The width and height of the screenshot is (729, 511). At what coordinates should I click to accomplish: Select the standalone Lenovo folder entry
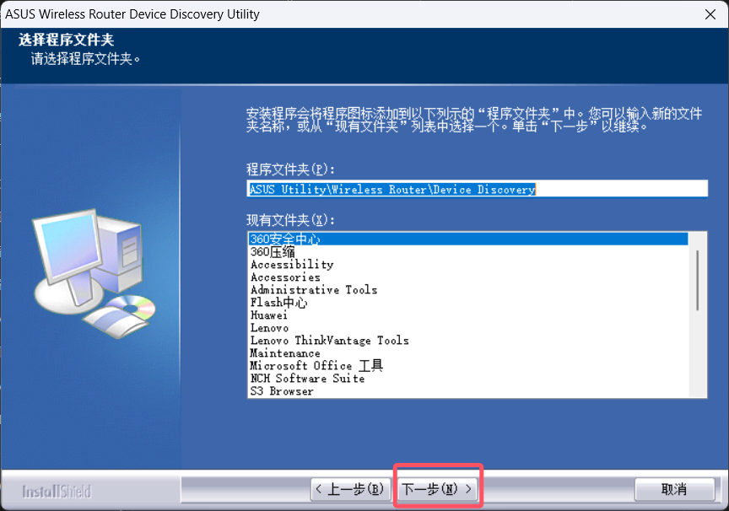click(x=269, y=328)
